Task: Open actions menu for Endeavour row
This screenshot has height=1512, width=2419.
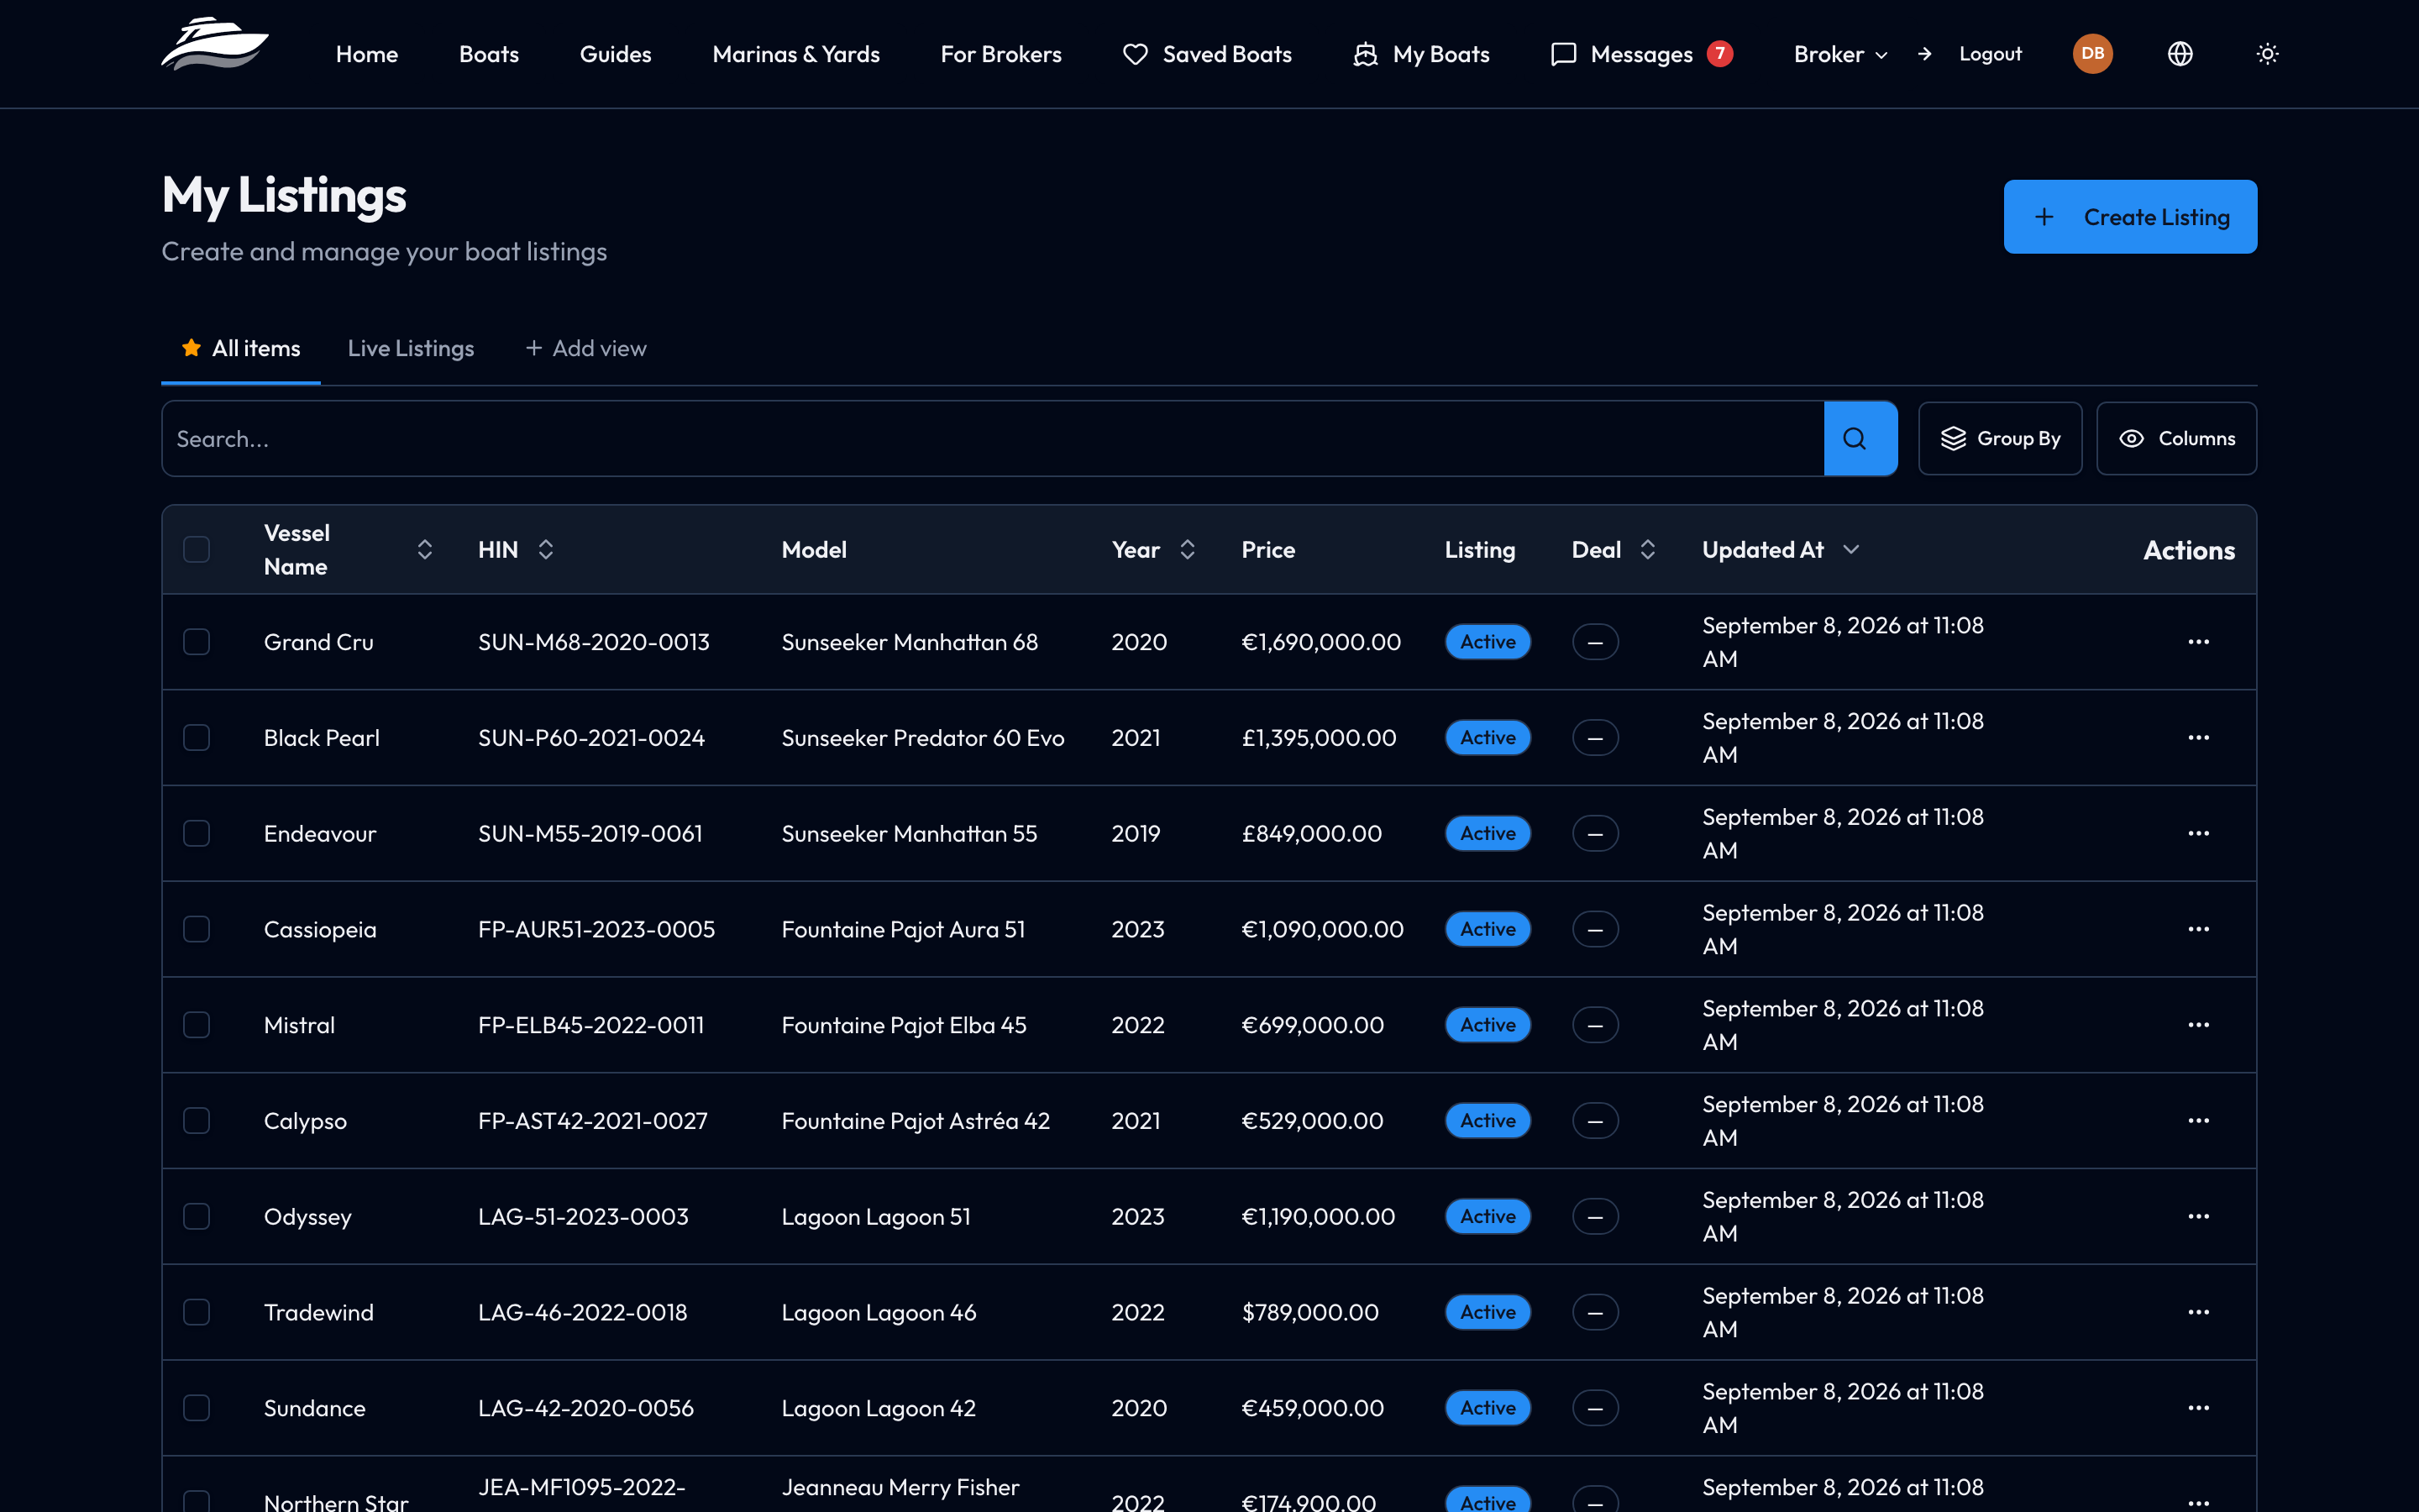Action: point(2198,834)
